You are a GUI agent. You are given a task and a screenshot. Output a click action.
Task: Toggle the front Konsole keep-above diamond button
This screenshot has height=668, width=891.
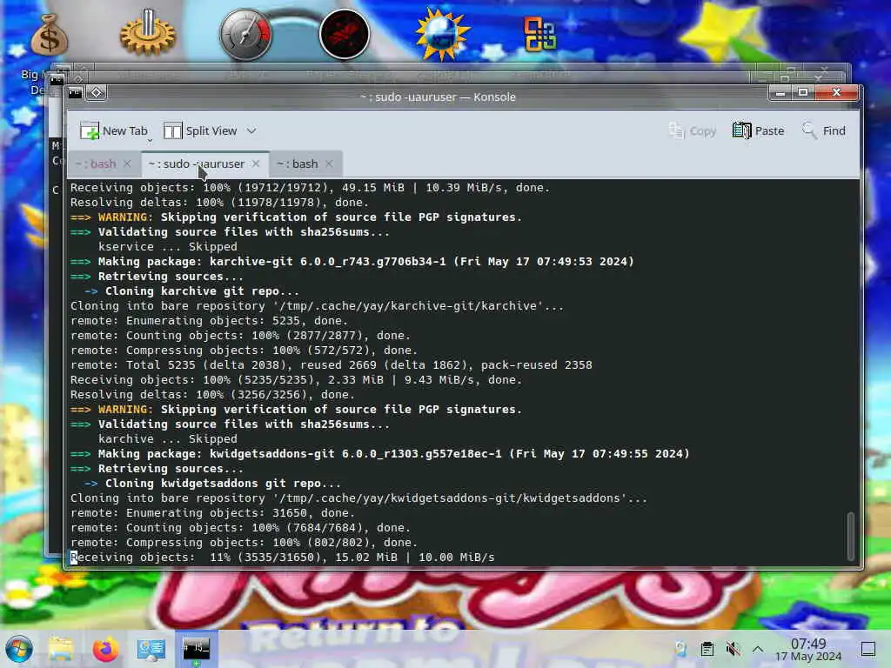(96, 92)
